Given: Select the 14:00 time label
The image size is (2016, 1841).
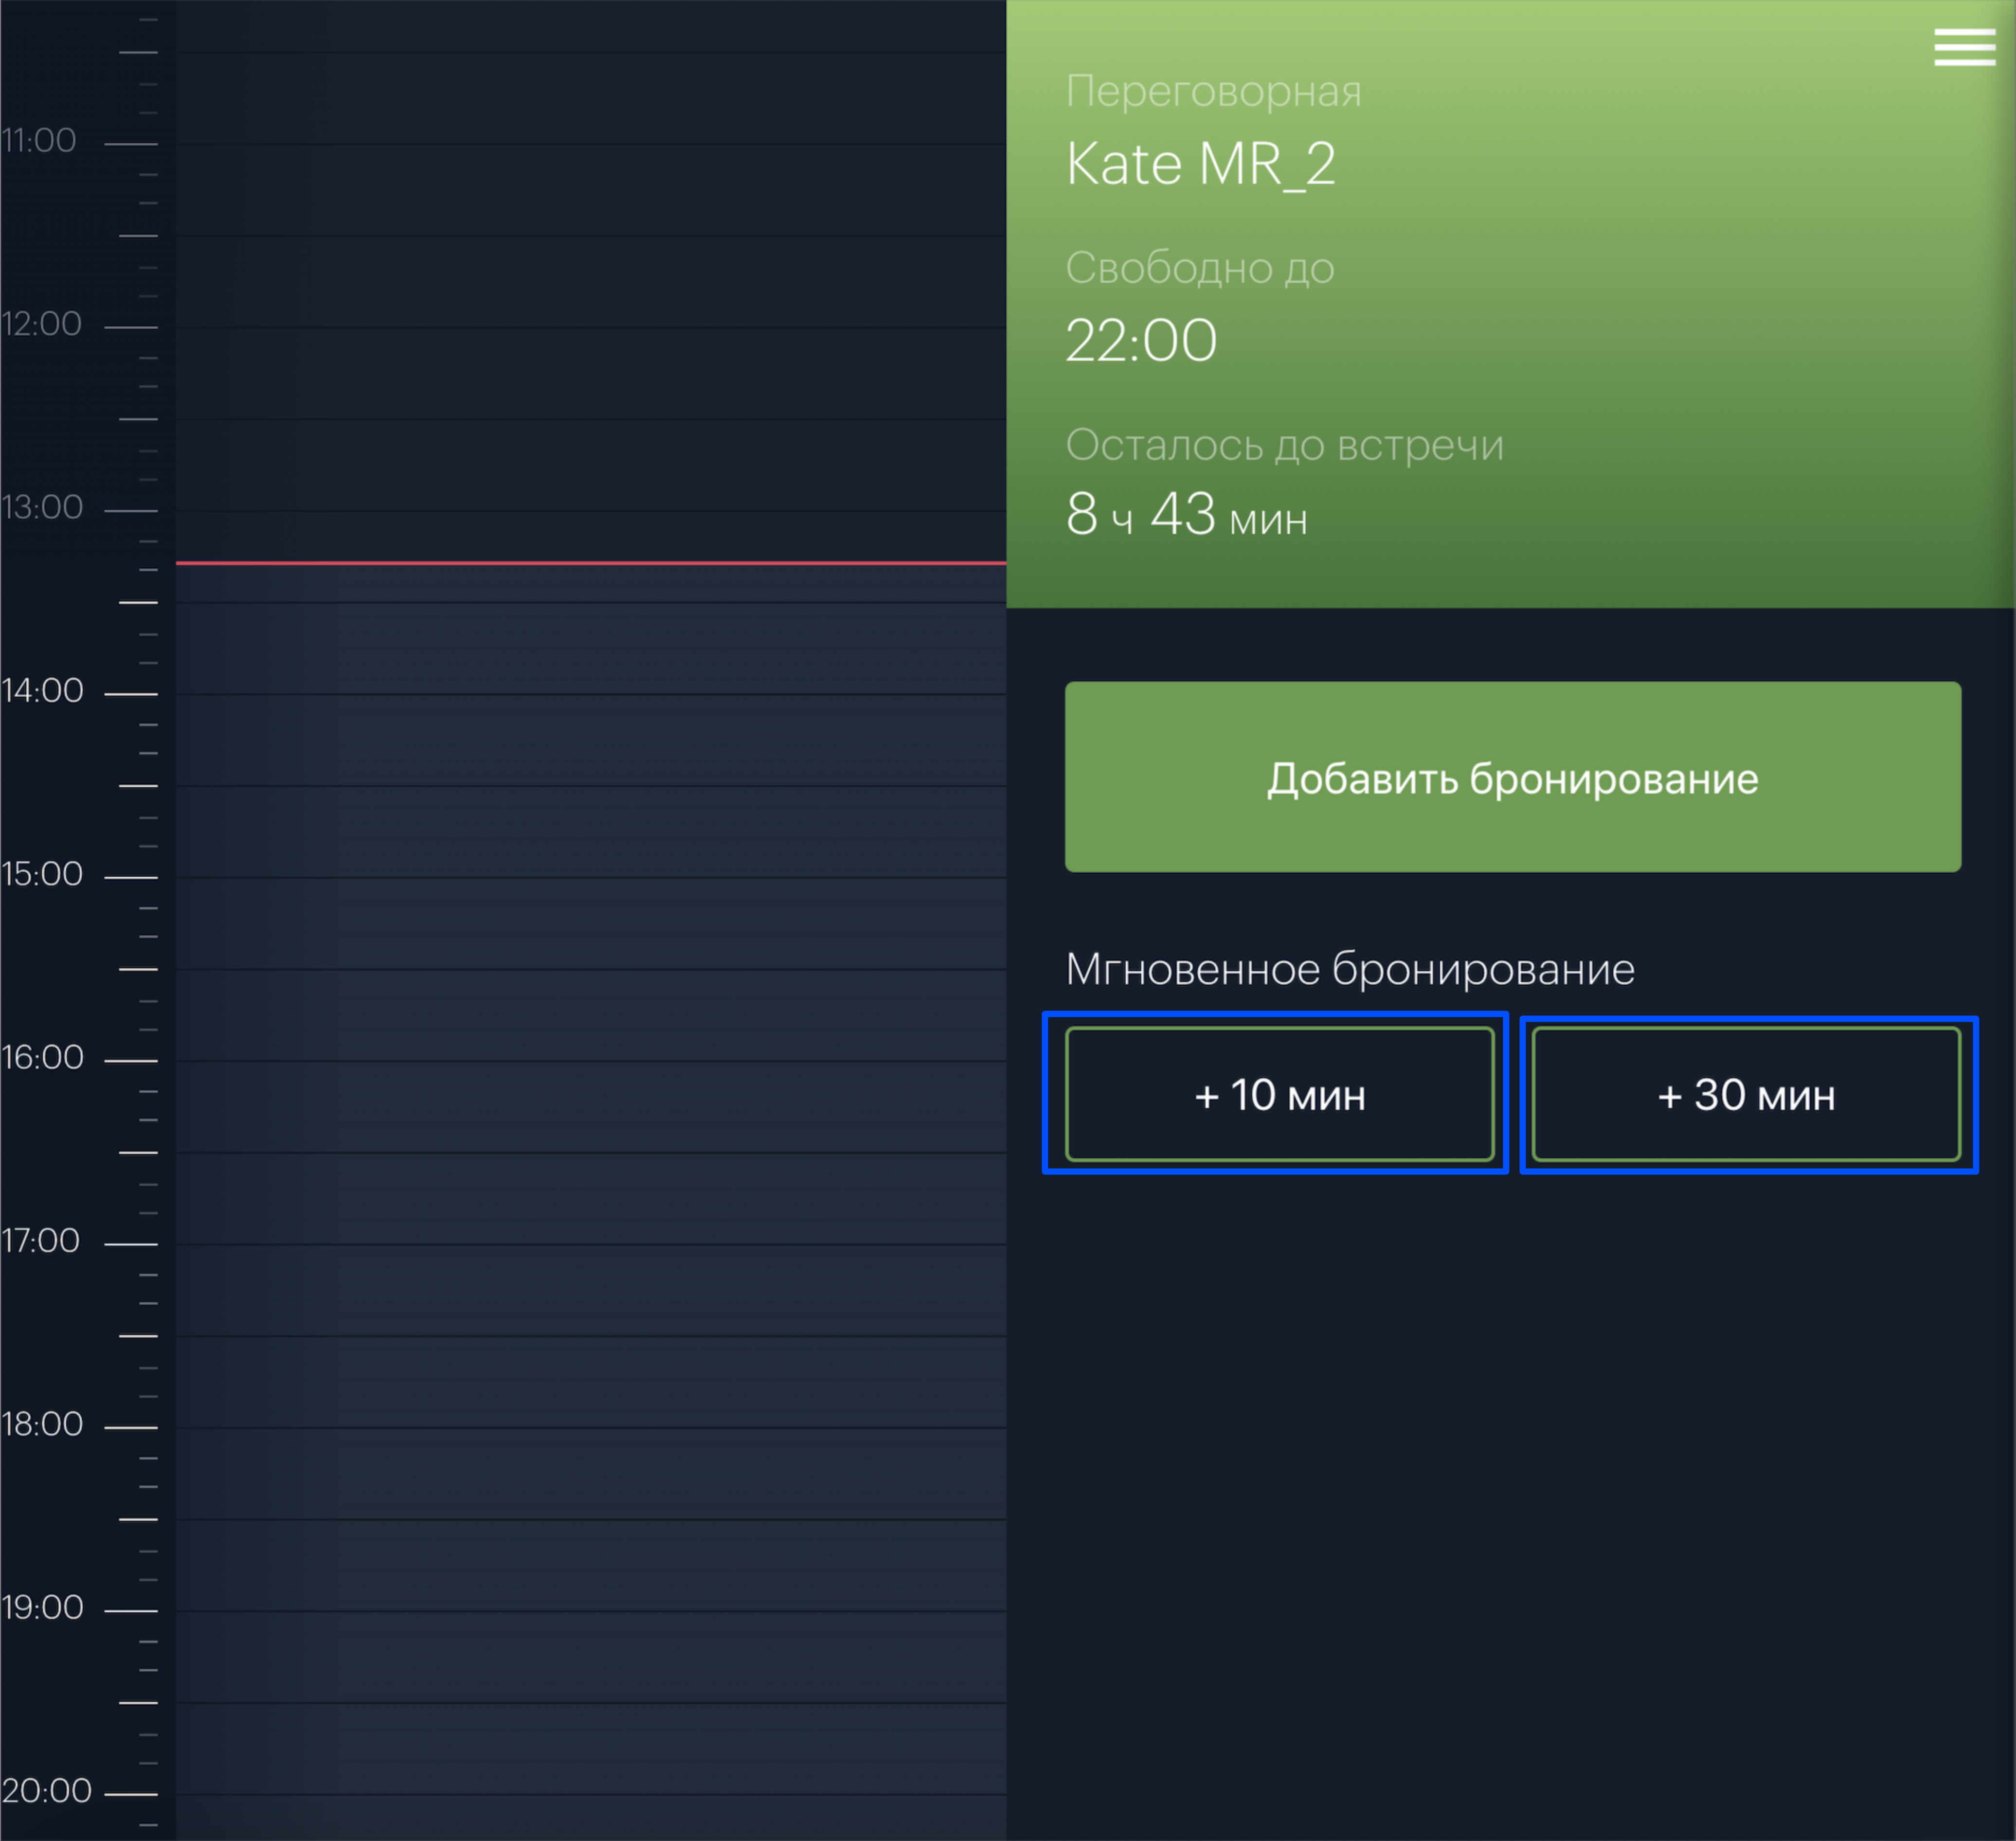Looking at the screenshot, I should [42, 690].
